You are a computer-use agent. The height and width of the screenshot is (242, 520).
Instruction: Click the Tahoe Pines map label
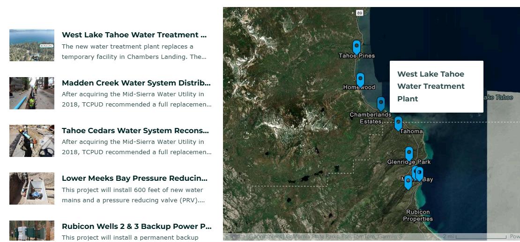coord(357,56)
